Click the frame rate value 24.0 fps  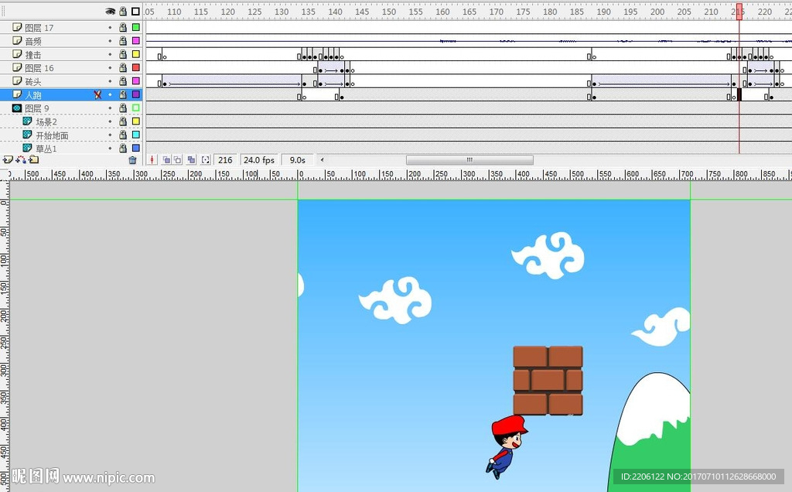[x=259, y=159]
